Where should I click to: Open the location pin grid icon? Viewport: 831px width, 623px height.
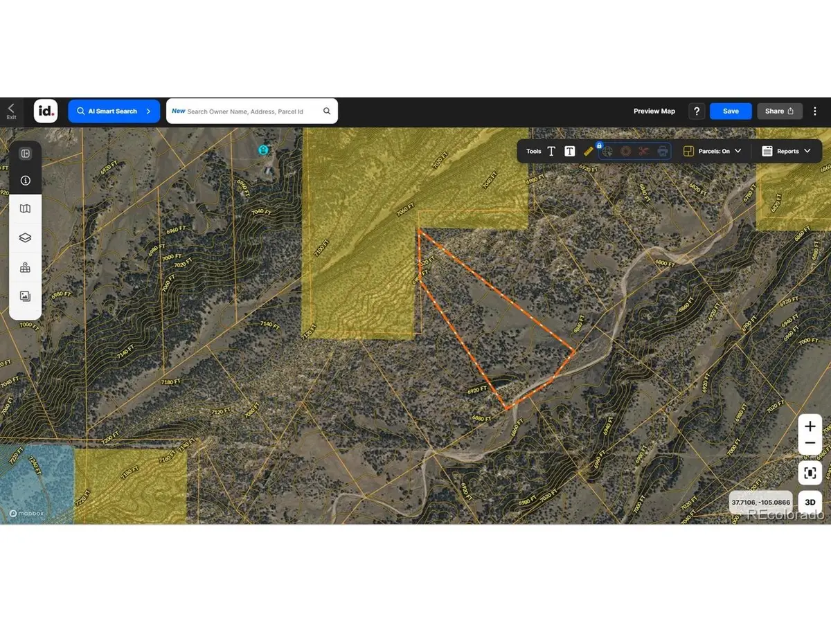coord(25,267)
